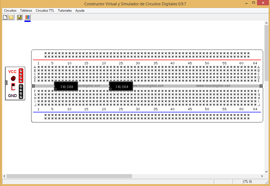The image size is (270, 186).
Task: Click the New circuit toolbar icon
Action: point(5,17)
